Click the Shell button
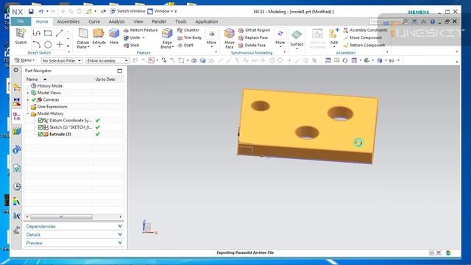This screenshot has width=471, height=265. coord(131,46)
